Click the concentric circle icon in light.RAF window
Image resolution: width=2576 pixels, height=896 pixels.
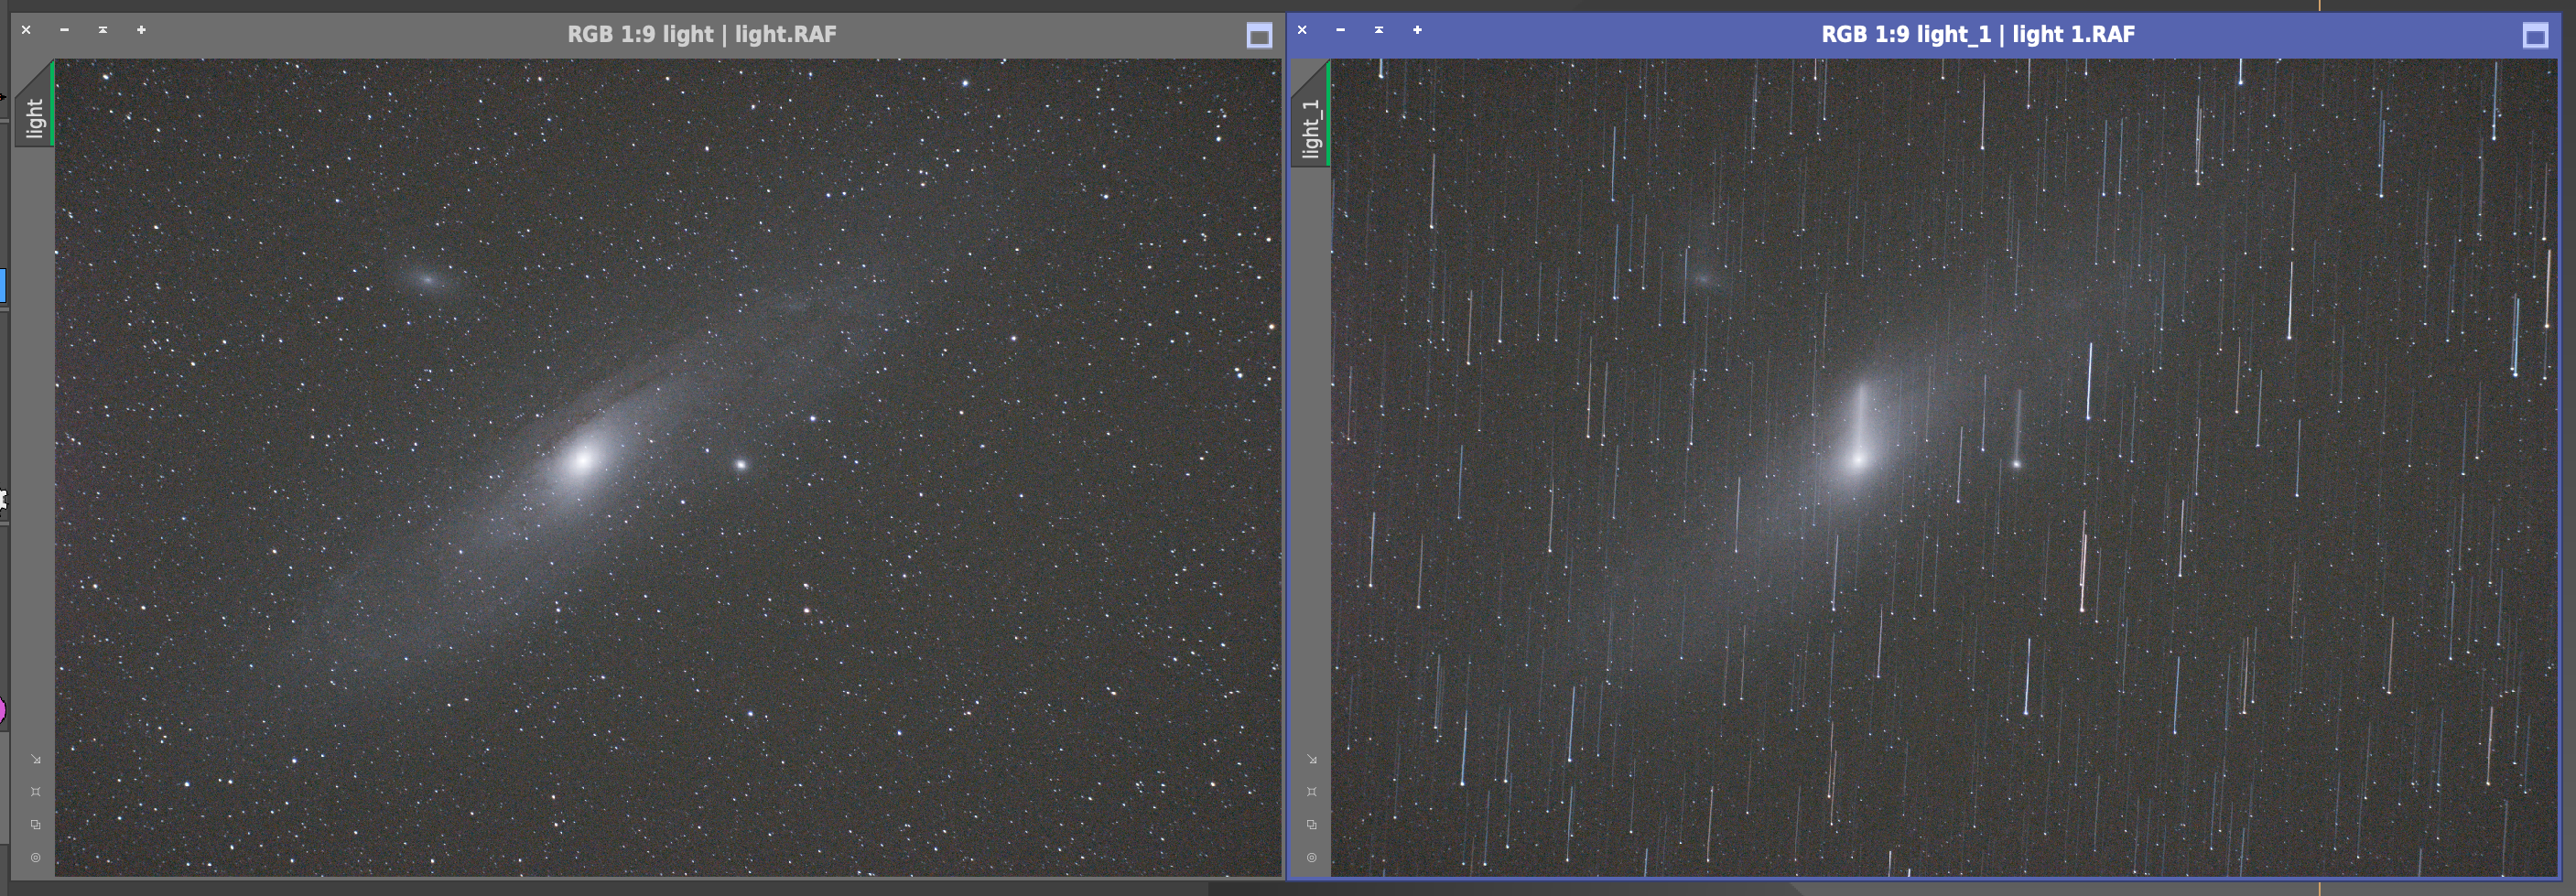[x=35, y=857]
